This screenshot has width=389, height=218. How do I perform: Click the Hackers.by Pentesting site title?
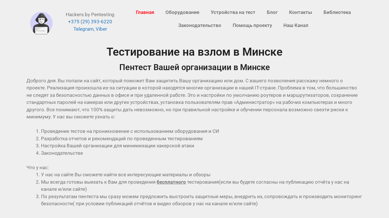[x=90, y=14]
